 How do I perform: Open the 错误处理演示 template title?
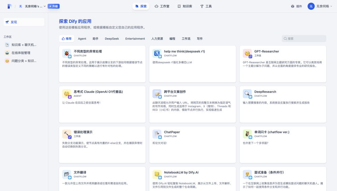tap(83, 132)
